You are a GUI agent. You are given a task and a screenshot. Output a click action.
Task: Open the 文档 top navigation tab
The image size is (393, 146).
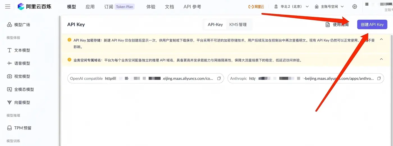(170, 7)
